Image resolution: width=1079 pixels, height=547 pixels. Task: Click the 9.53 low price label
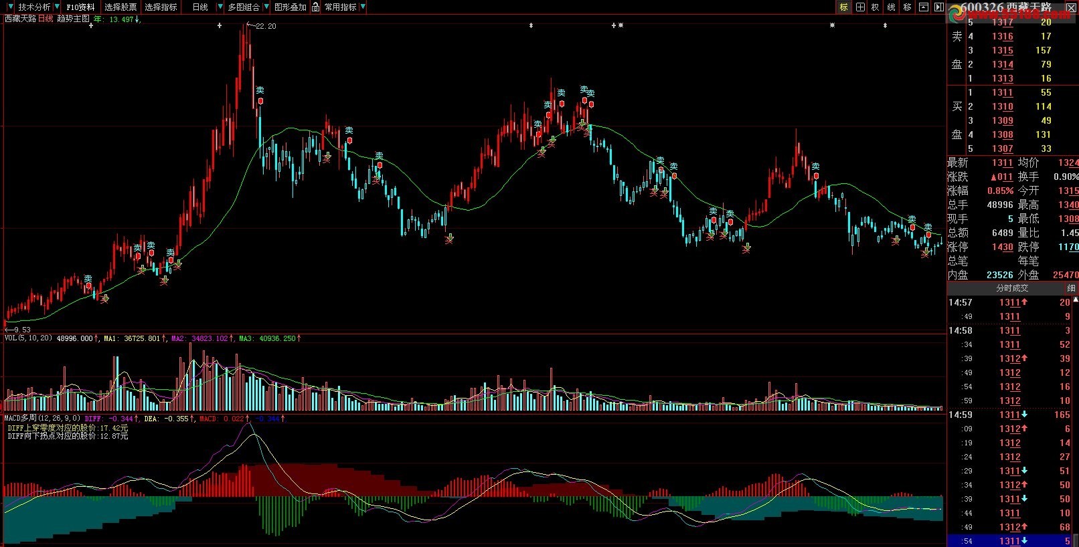click(x=21, y=330)
